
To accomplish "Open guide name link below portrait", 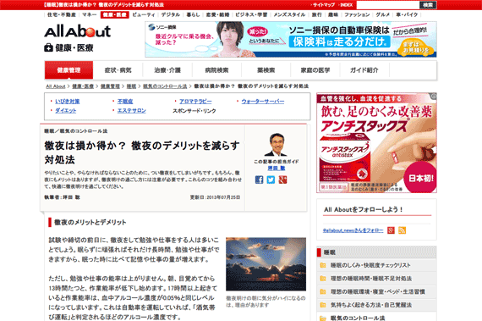I will point(277,168).
